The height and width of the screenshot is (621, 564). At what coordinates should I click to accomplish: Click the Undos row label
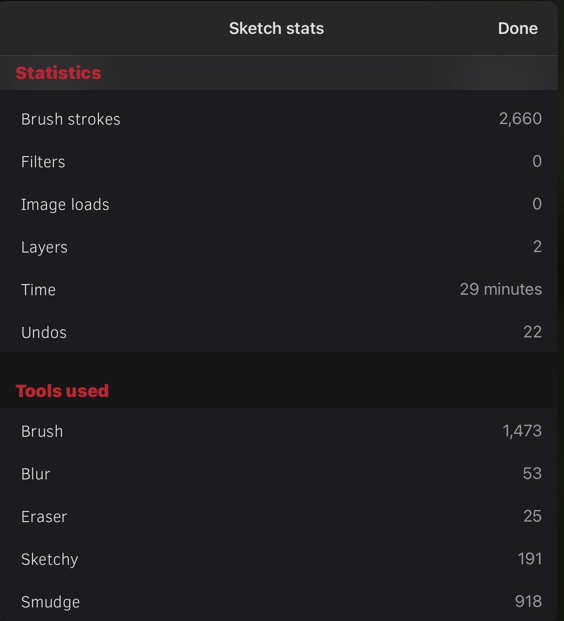[x=44, y=333]
